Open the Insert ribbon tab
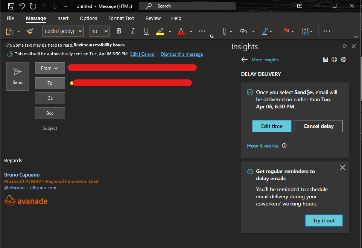The image size is (362, 248). click(x=62, y=18)
